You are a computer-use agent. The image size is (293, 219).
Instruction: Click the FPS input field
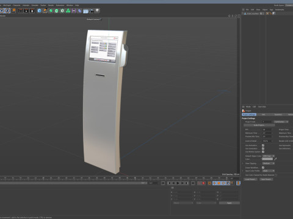(x=267, y=130)
